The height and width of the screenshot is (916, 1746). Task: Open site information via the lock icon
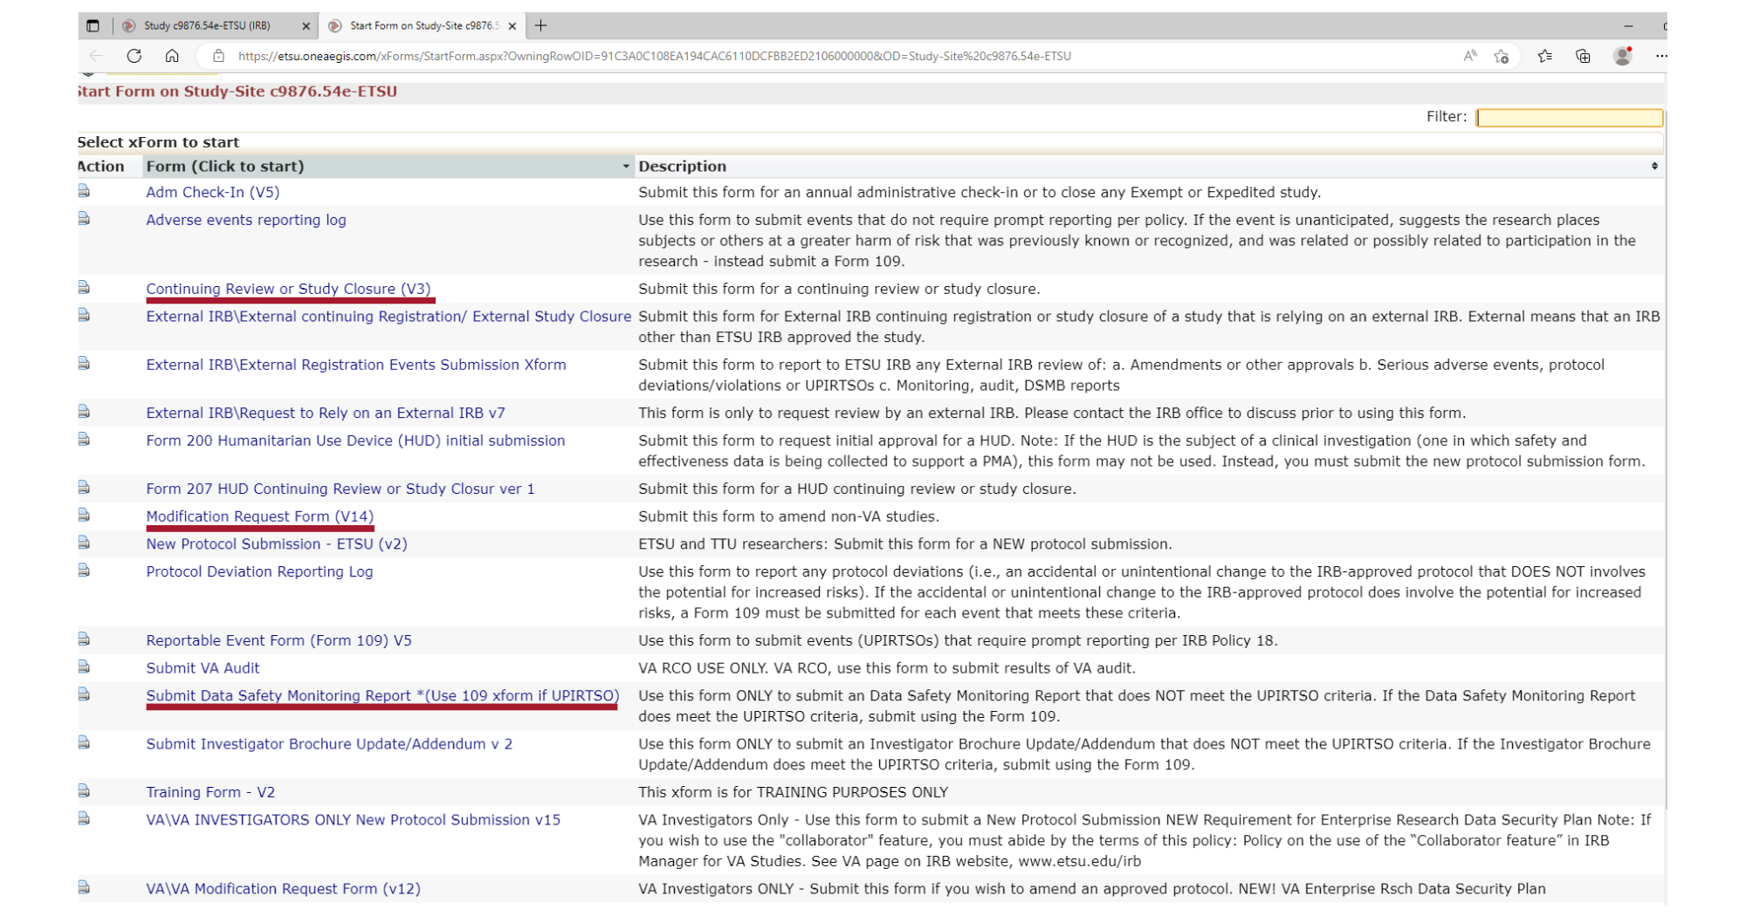tap(219, 56)
